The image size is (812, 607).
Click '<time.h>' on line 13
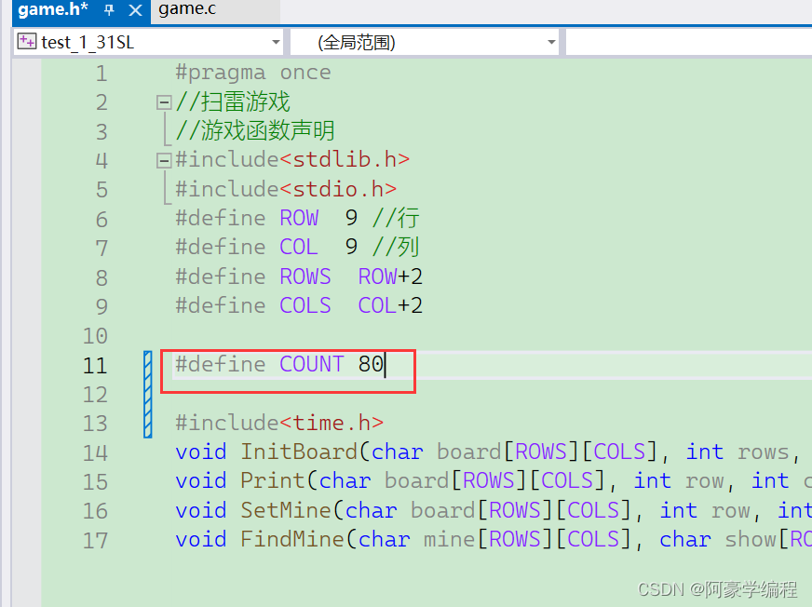332,424
